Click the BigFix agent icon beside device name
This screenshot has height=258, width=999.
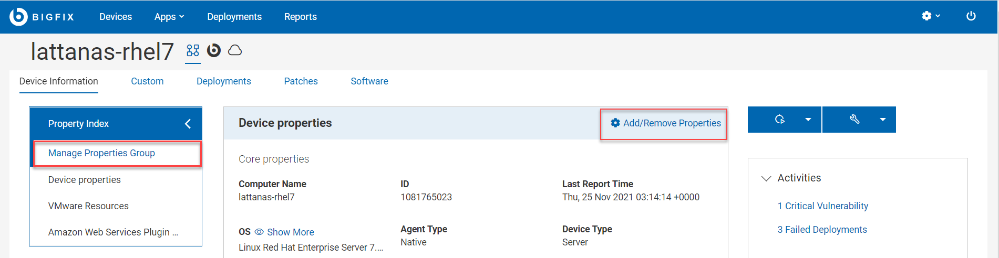tap(214, 50)
